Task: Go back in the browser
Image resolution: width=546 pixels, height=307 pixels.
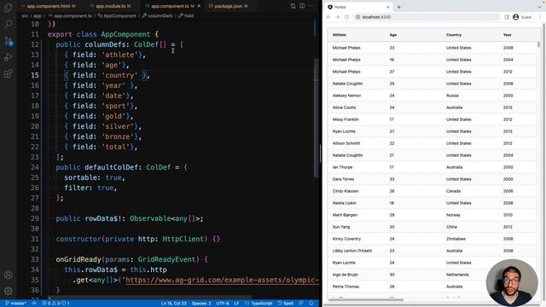Action: (328, 17)
